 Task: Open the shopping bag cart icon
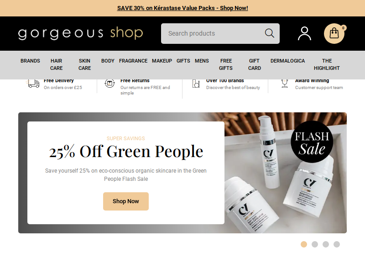pyautogui.click(x=334, y=33)
